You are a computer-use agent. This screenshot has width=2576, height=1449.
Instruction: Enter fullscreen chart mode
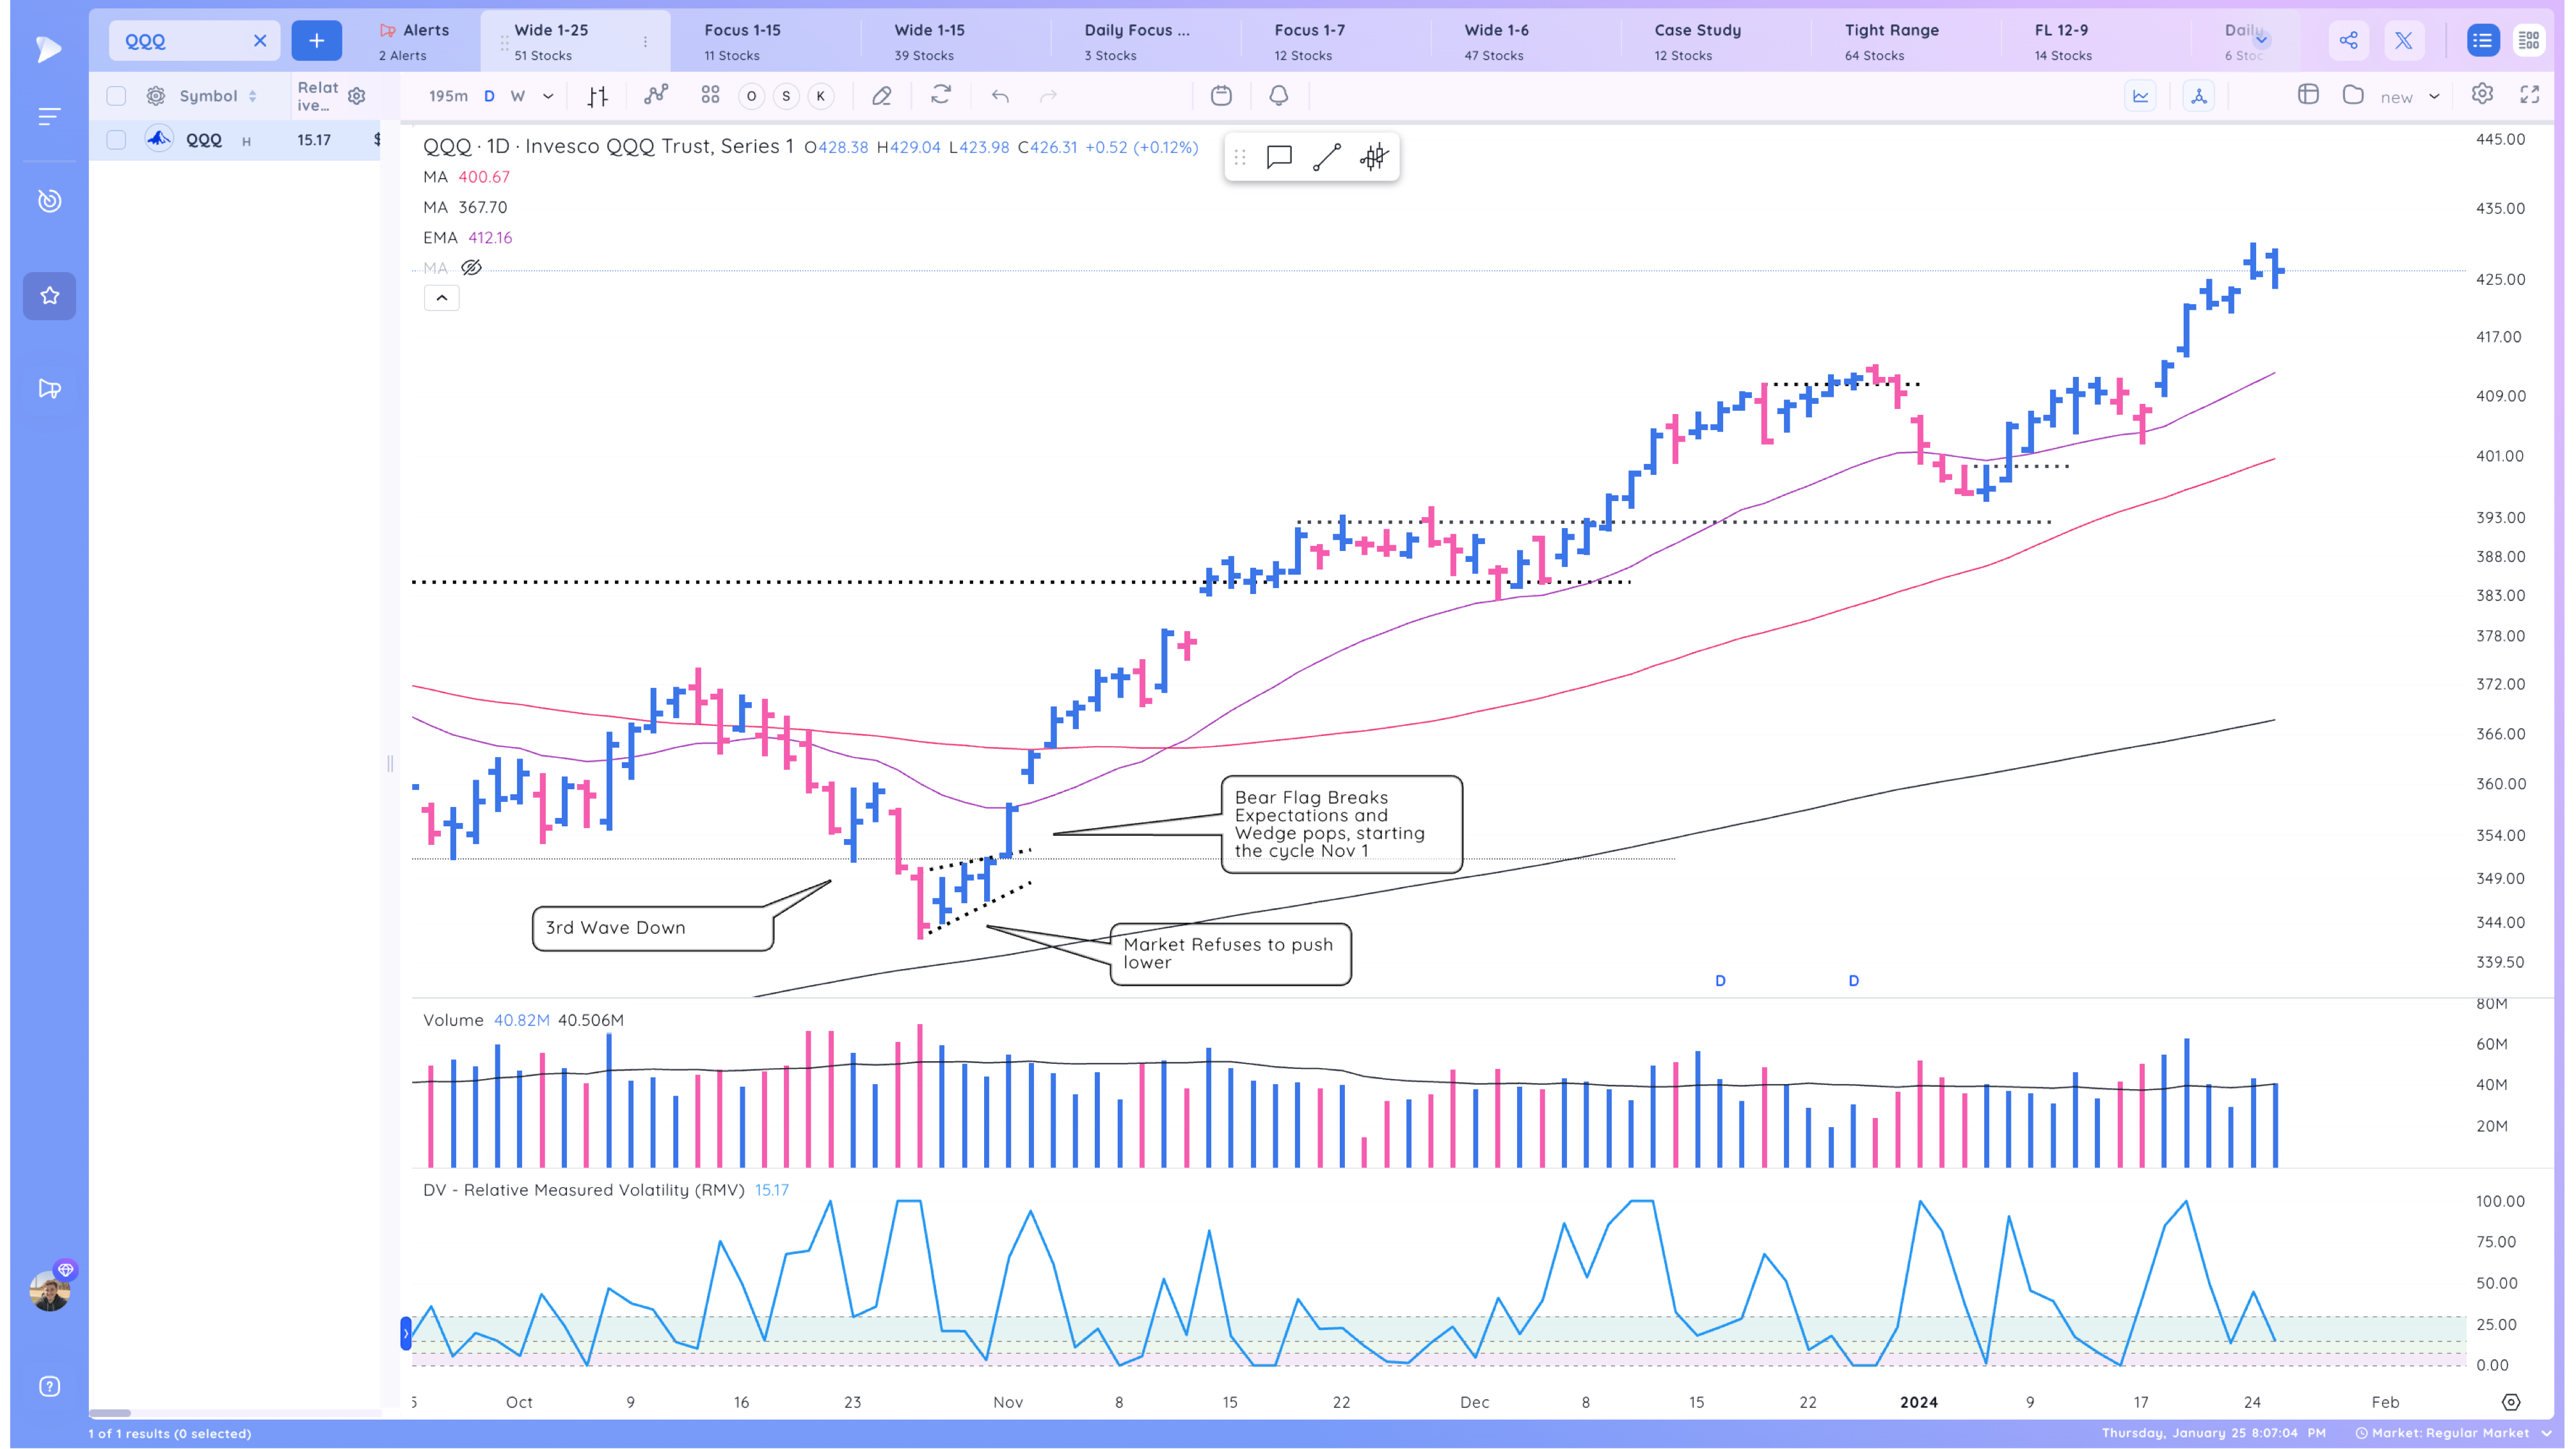tap(2530, 95)
